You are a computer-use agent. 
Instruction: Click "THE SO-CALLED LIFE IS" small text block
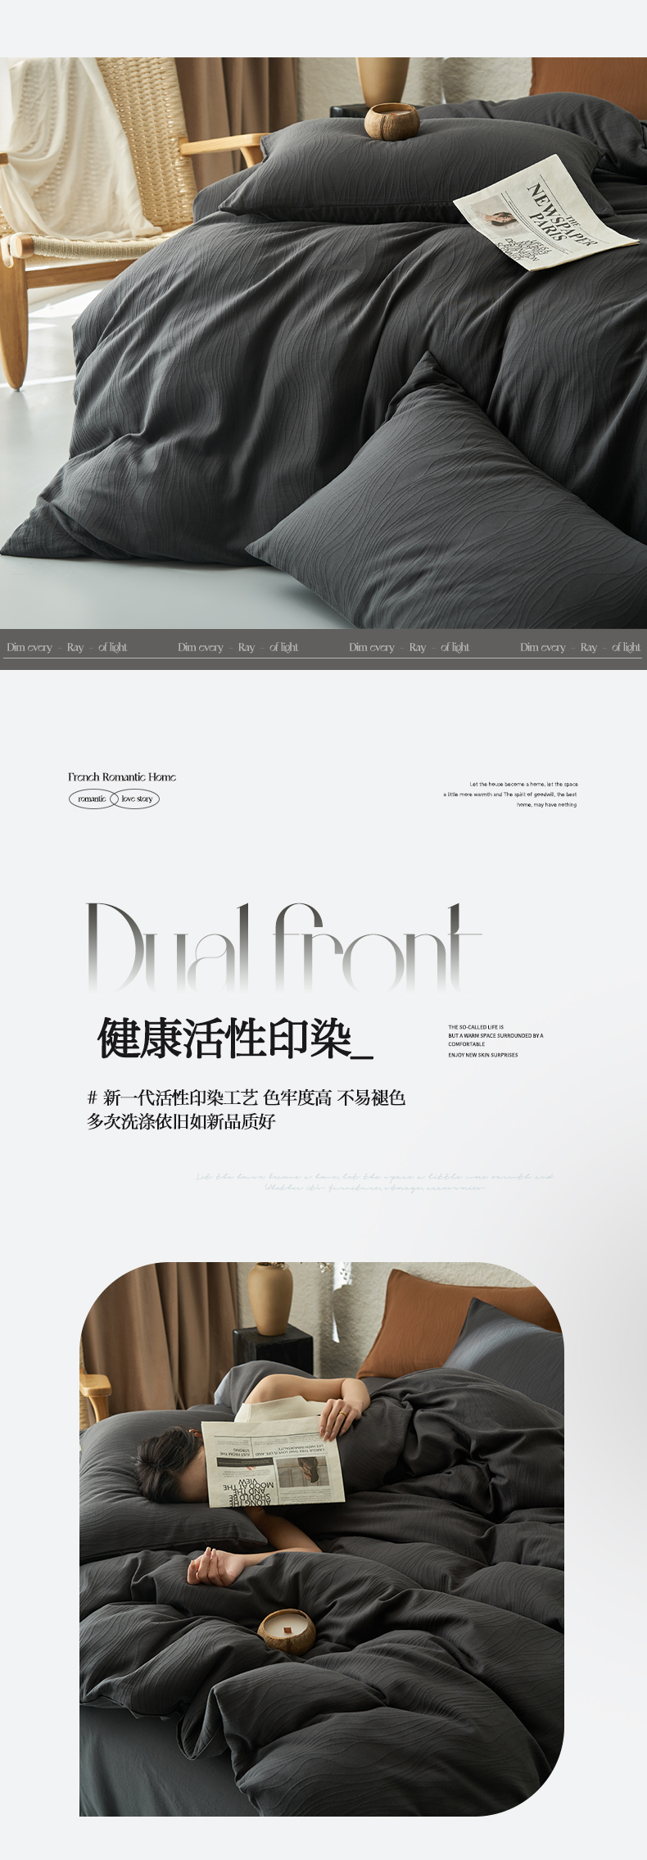[495, 1040]
